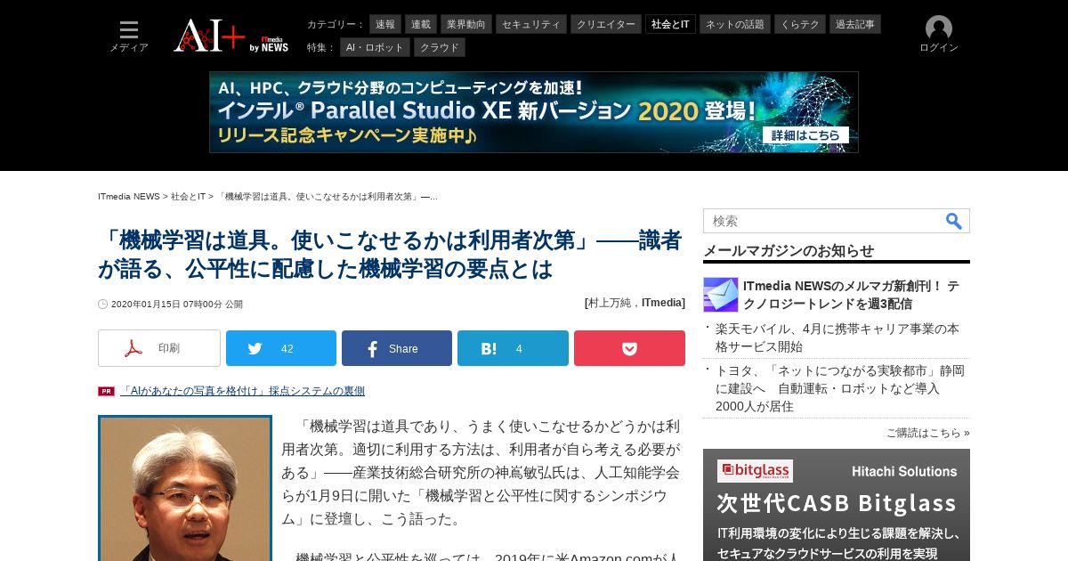Click the red PR label icon
The height and width of the screenshot is (561, 1068).
(106, 391)
